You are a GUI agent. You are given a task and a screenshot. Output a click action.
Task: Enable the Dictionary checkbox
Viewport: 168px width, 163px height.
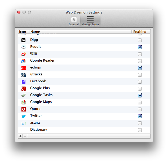tap(140, 130)
